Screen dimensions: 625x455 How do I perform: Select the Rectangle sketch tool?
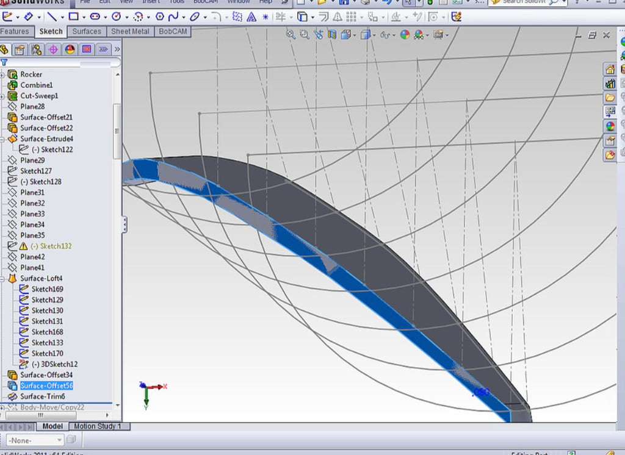(74, 17)
